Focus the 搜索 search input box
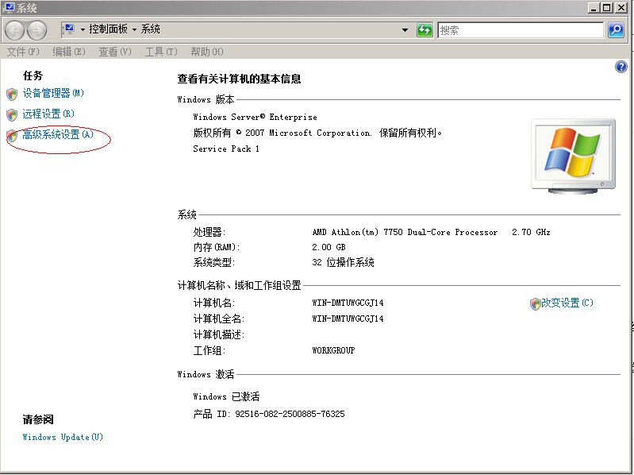The height and width of the screenshot is (475, 634). tap(521, 30)
